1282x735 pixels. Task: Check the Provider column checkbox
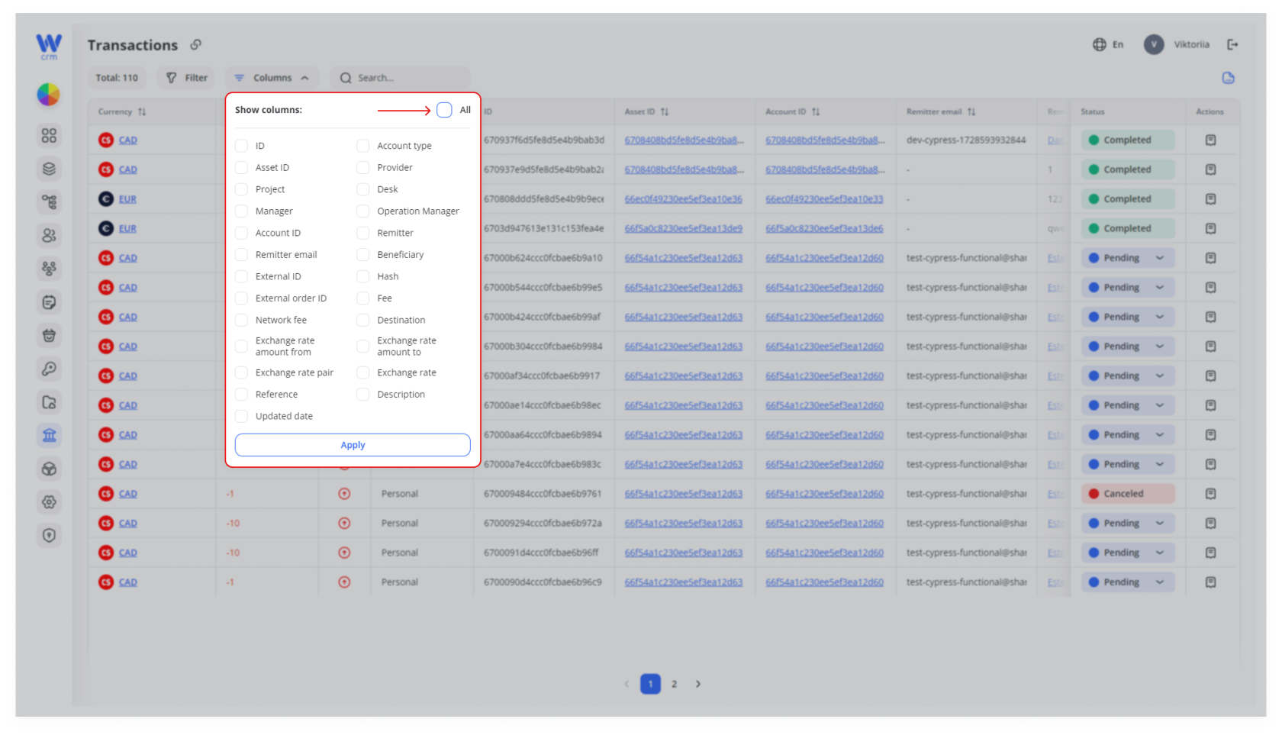coord(363,167)
